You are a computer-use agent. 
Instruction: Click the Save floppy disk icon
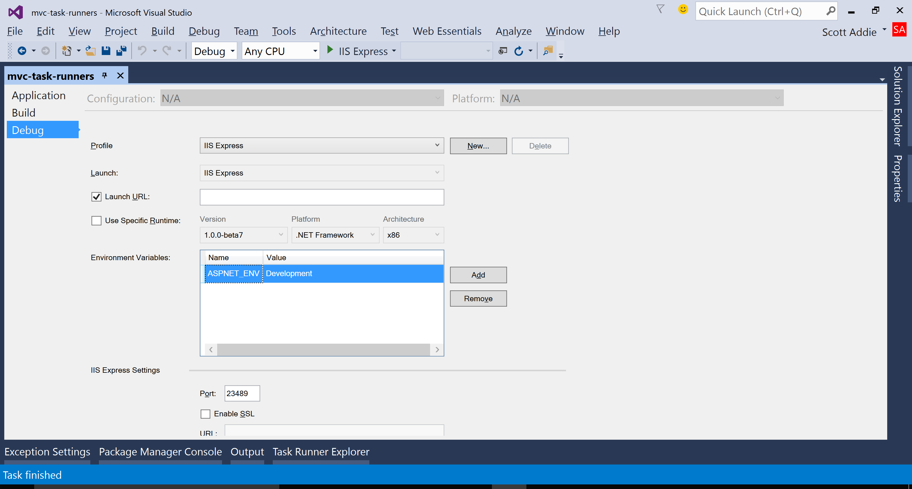(x=106, y=51)
